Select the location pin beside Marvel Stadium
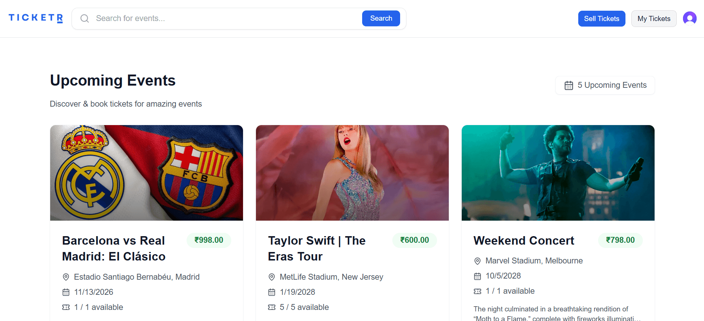Viewport: 704px width, 321px height. [478, 260]
